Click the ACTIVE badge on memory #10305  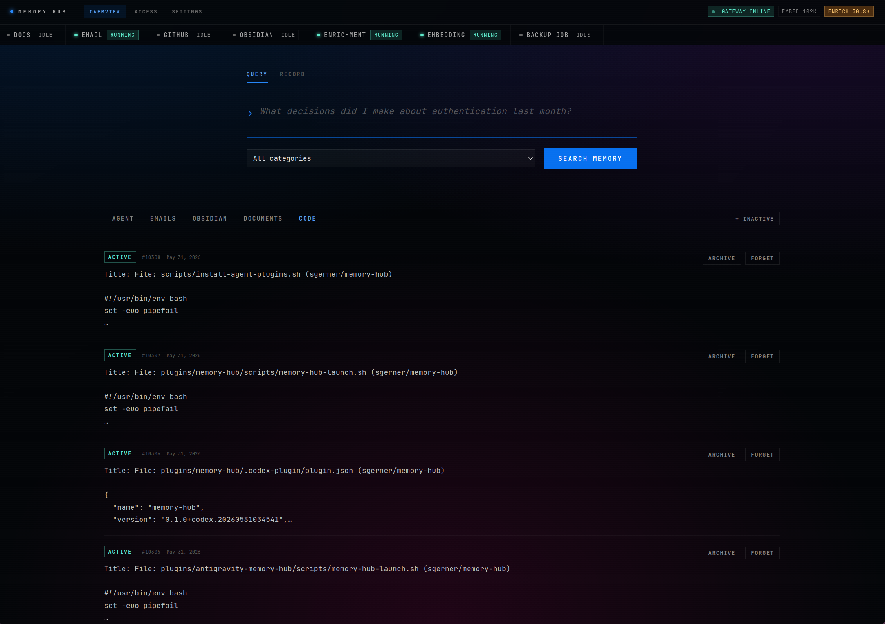(120, 552)
